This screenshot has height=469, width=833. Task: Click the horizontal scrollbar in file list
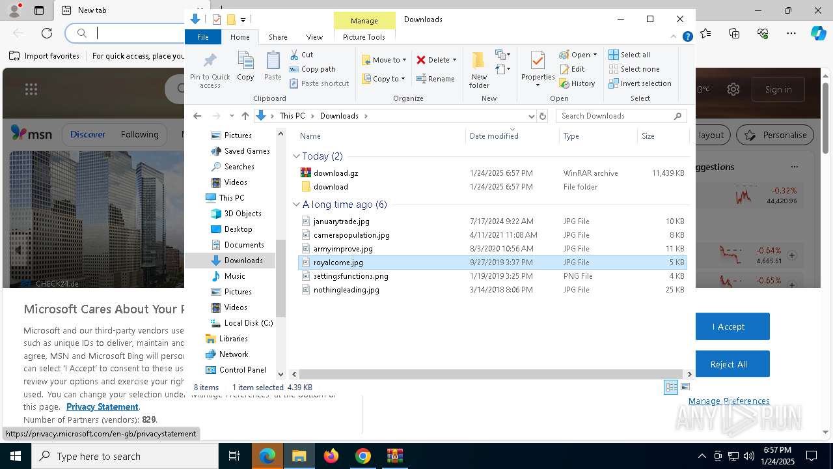(x=491, y=374)
